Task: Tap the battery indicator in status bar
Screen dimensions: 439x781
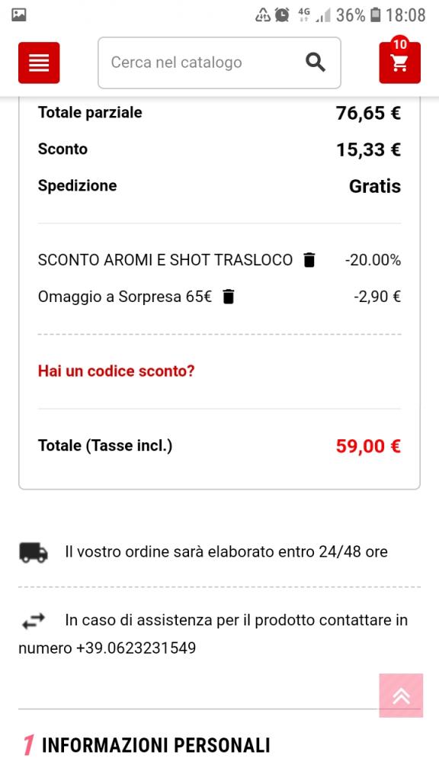Action: coord(376,15)
